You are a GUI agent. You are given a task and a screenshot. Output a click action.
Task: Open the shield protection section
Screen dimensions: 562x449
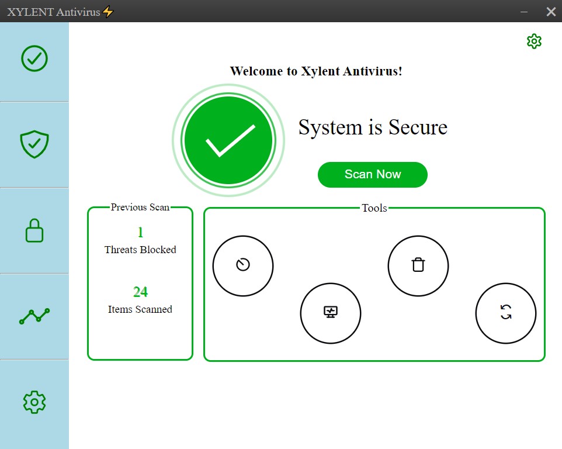click(34, 144)
